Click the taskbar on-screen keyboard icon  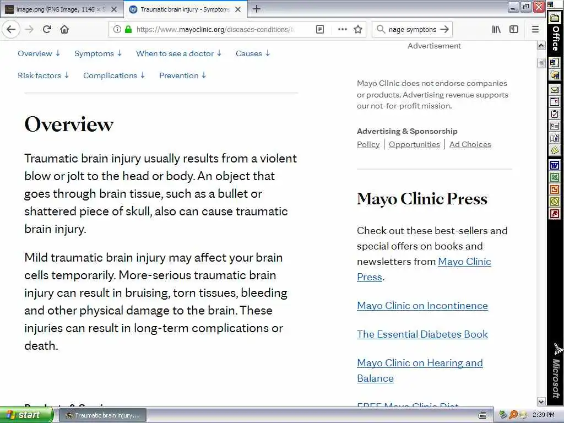482,415
